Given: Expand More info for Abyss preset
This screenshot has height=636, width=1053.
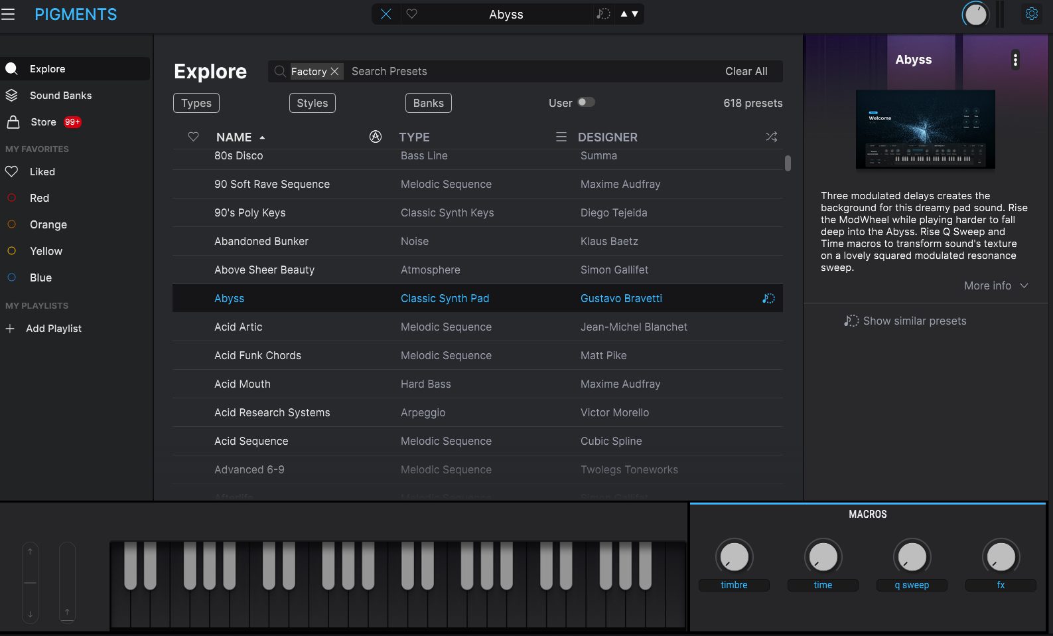Looking at the screenshot, I should click(x=995, y=285).
